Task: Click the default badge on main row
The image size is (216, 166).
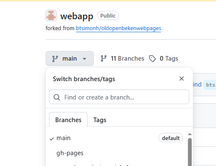Action: pos(171,138)
